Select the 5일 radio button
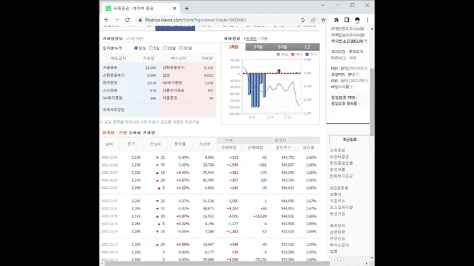Screen dimensions: 474x266 click(x=151, y=48)
